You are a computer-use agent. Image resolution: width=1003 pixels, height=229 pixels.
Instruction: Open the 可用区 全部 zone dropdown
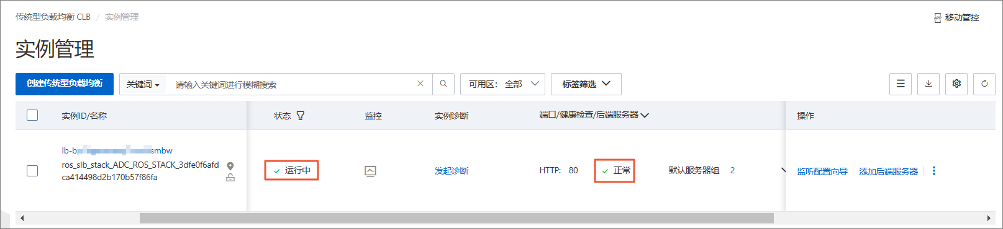pos(502,84)
